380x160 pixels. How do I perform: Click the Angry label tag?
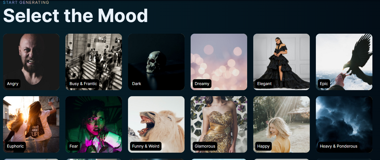(13, 84)
